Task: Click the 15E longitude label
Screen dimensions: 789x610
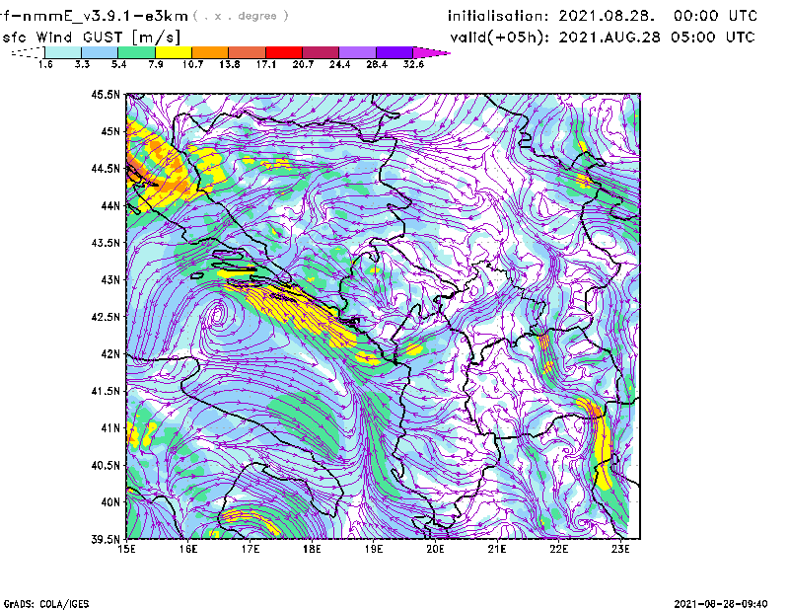Action: [126, 549]
